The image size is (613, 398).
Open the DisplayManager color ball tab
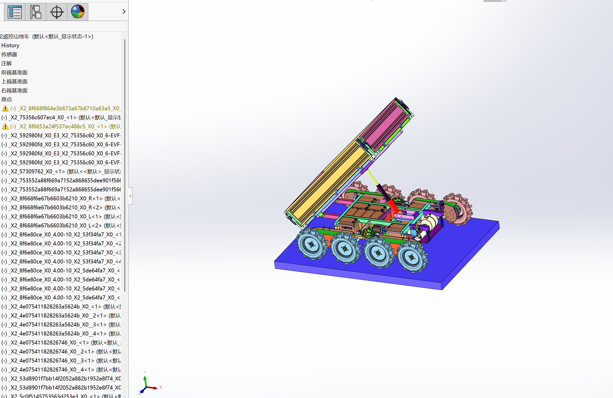point(77,12)
